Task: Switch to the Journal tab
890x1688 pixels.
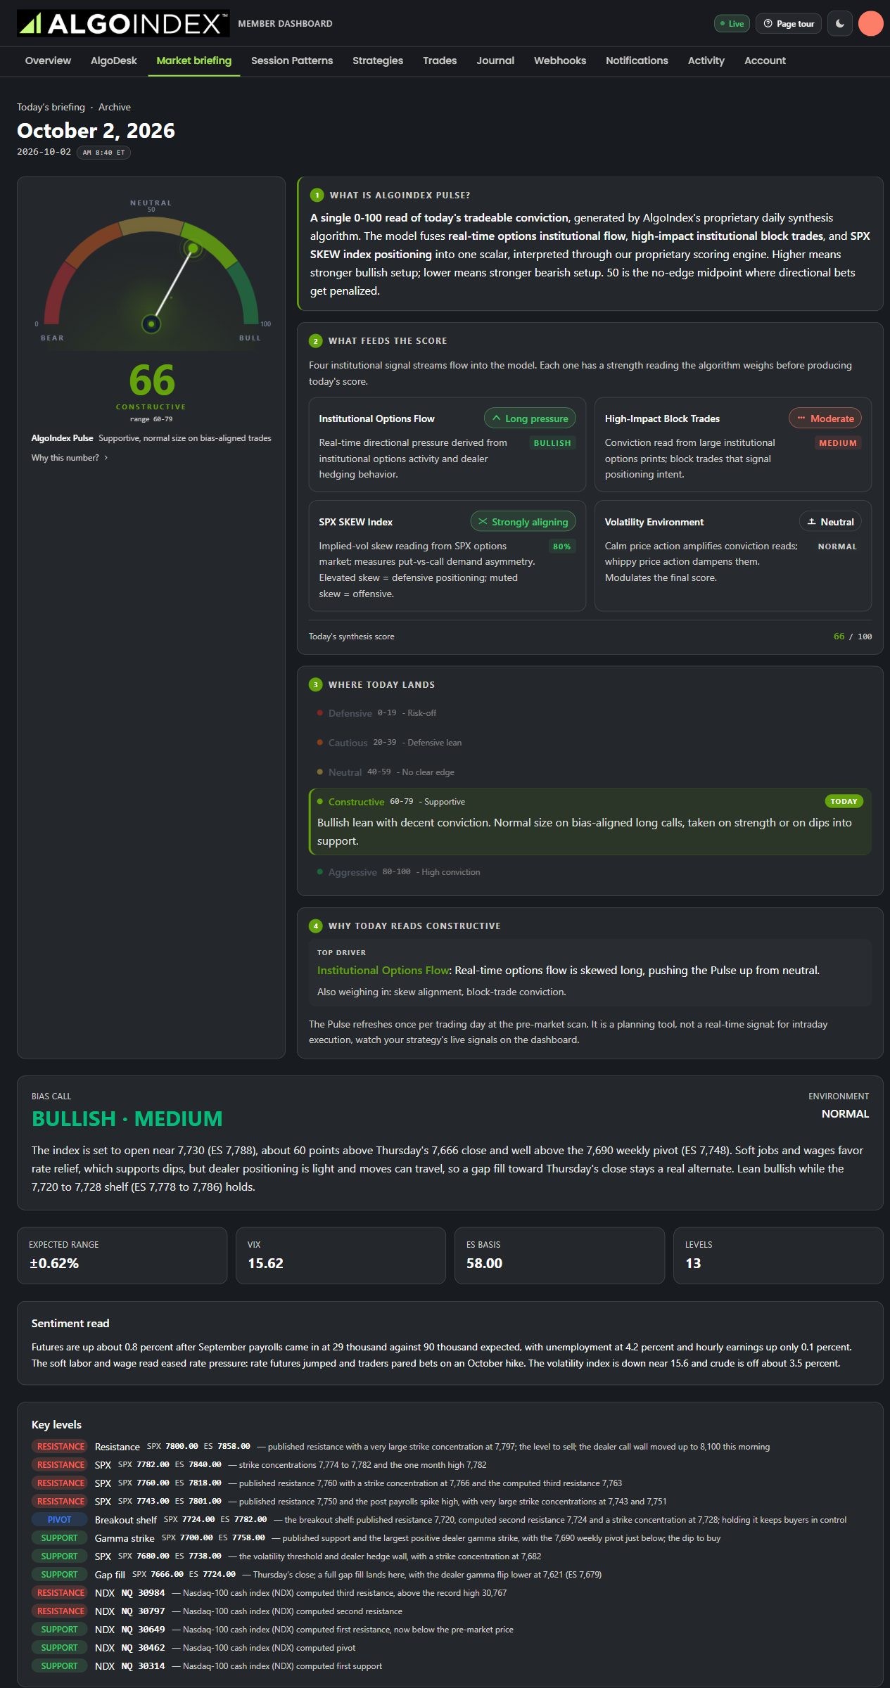Action: point(495,60)
